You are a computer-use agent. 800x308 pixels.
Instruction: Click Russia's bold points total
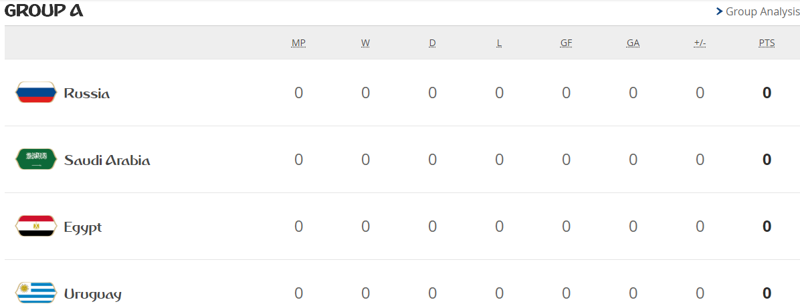[x=767, y=93]
